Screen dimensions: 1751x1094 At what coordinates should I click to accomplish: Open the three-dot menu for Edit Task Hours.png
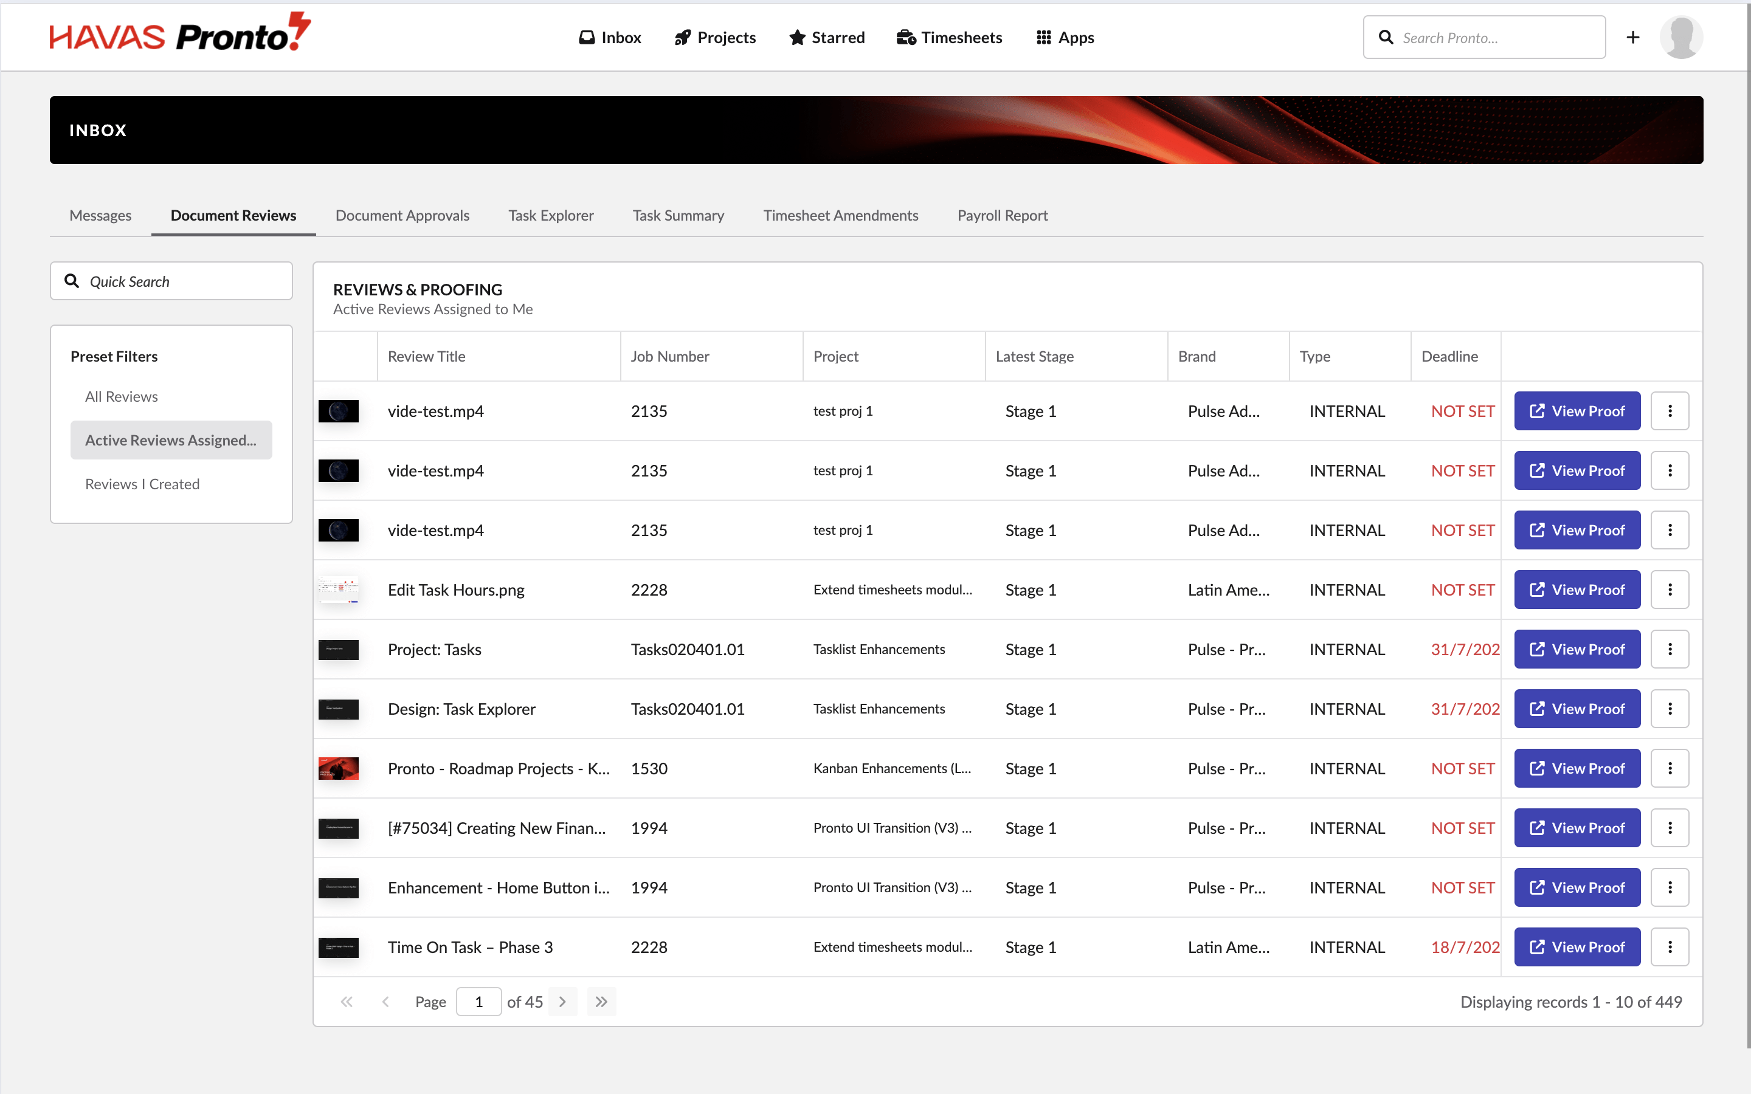pyautogui.click(x=1670, y=590)
